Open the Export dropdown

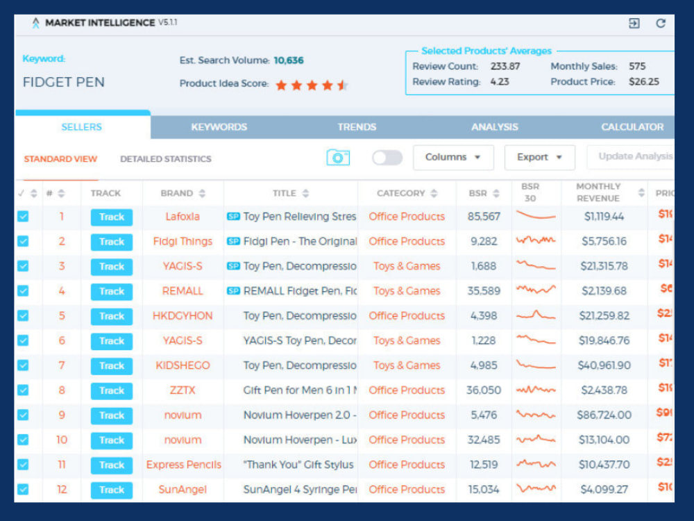539,157
